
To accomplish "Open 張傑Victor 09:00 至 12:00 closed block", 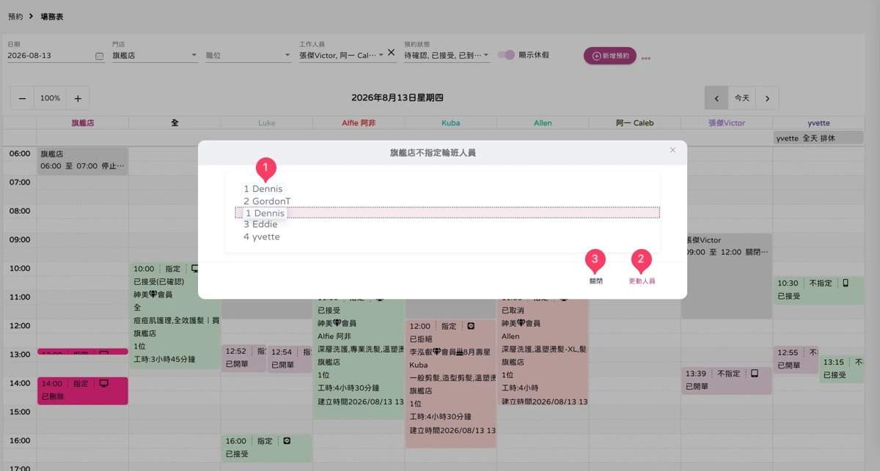I will tap(727, 276).
